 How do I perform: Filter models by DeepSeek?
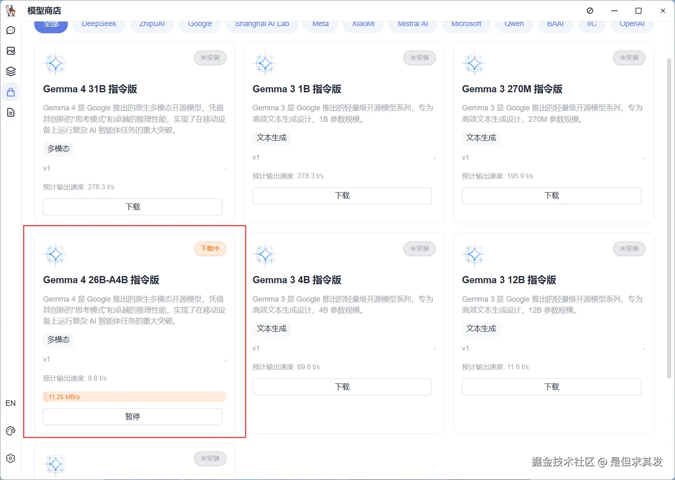click(x=99, y=24)
